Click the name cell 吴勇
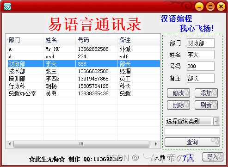 click(x=51, y=93)
